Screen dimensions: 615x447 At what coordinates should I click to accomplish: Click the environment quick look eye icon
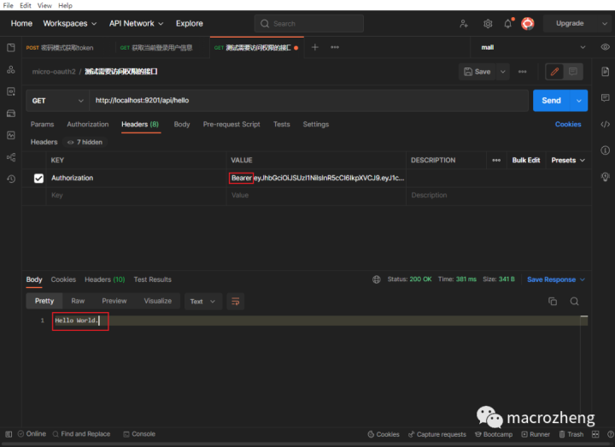pyautogui.click(x=606, y=47)
